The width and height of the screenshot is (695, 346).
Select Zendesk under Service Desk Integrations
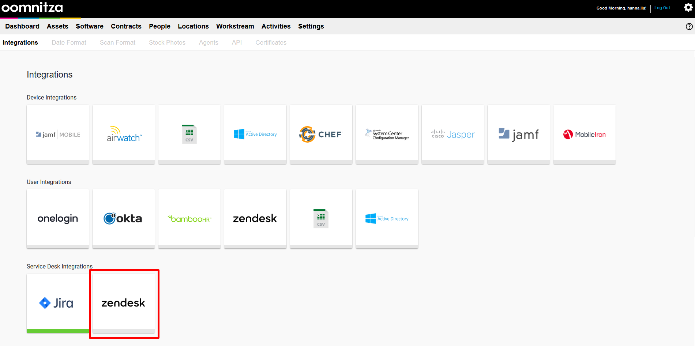click(124, 303)
